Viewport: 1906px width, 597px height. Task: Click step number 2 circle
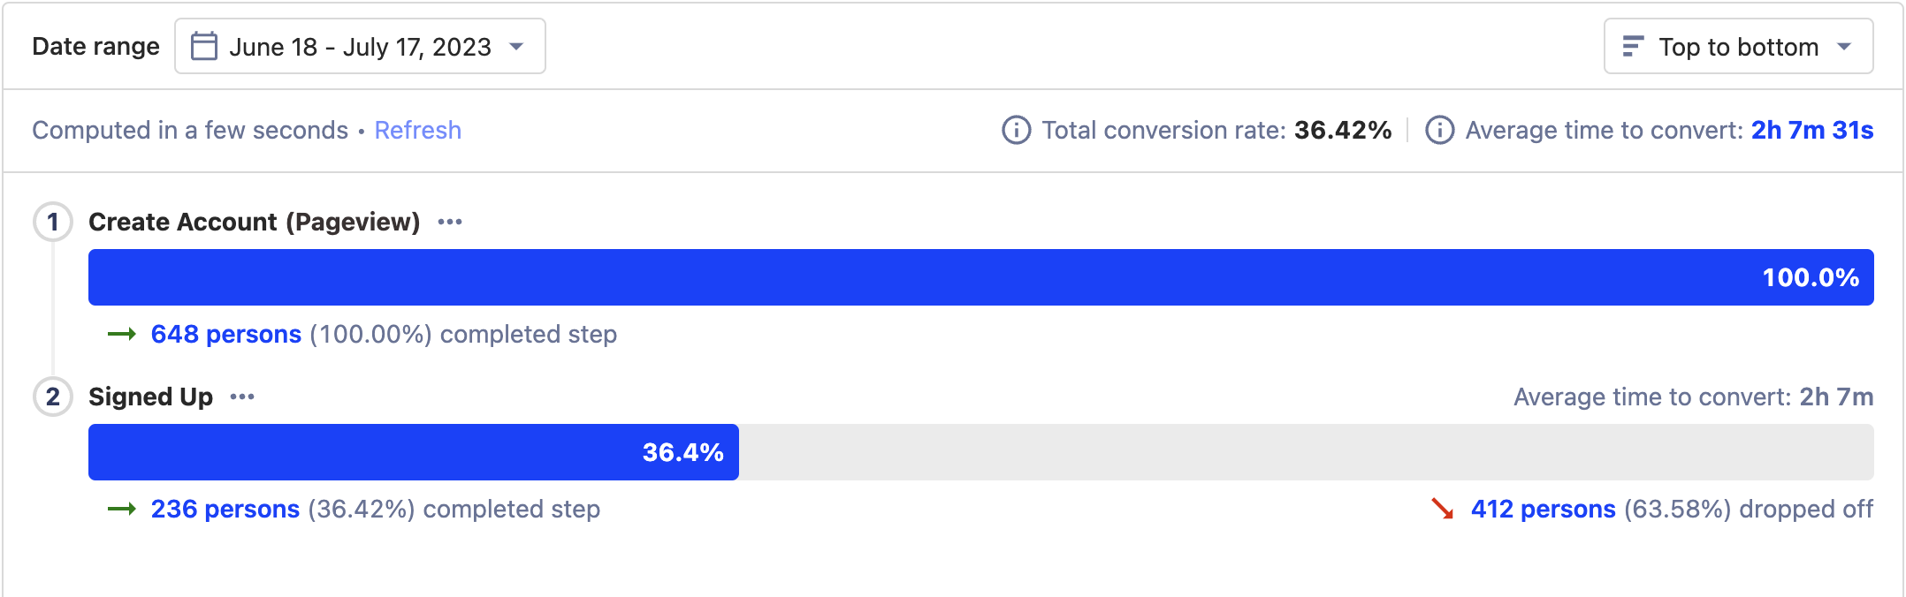click(x=53, y=397)
